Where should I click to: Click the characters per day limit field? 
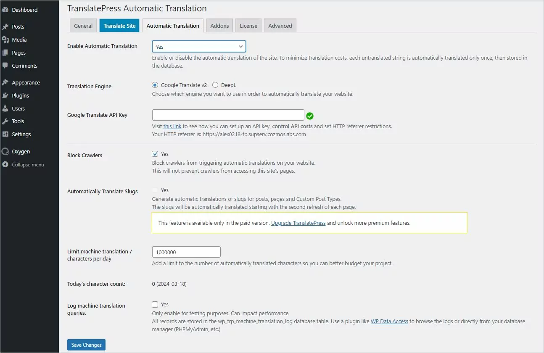point(186,252)
